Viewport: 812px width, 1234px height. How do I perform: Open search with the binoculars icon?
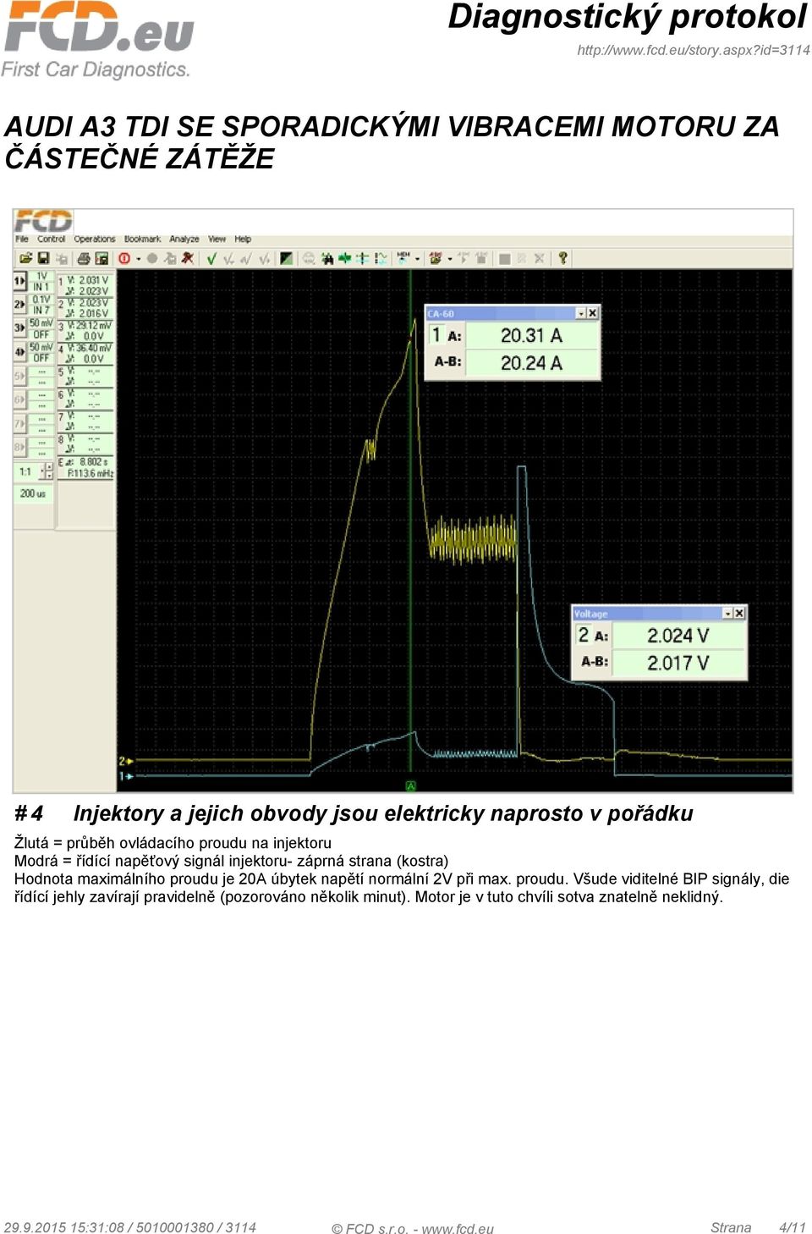pos(327,258)
